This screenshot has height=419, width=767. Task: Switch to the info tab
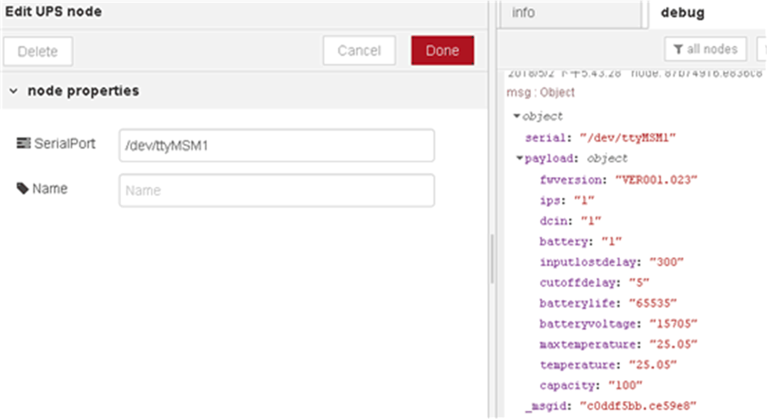[x=523, y=13]
